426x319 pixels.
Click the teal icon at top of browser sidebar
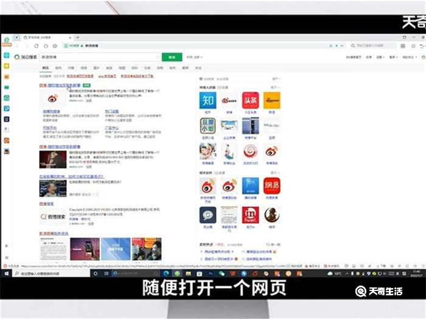7,56
